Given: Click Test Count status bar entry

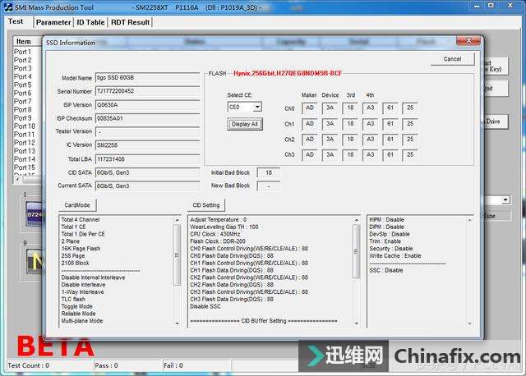Looking at the screenshot, I should (x=29, y=365).
